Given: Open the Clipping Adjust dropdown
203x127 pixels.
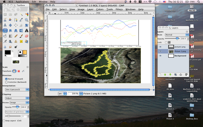Looking at the screenshot, I should coord(17,98).
